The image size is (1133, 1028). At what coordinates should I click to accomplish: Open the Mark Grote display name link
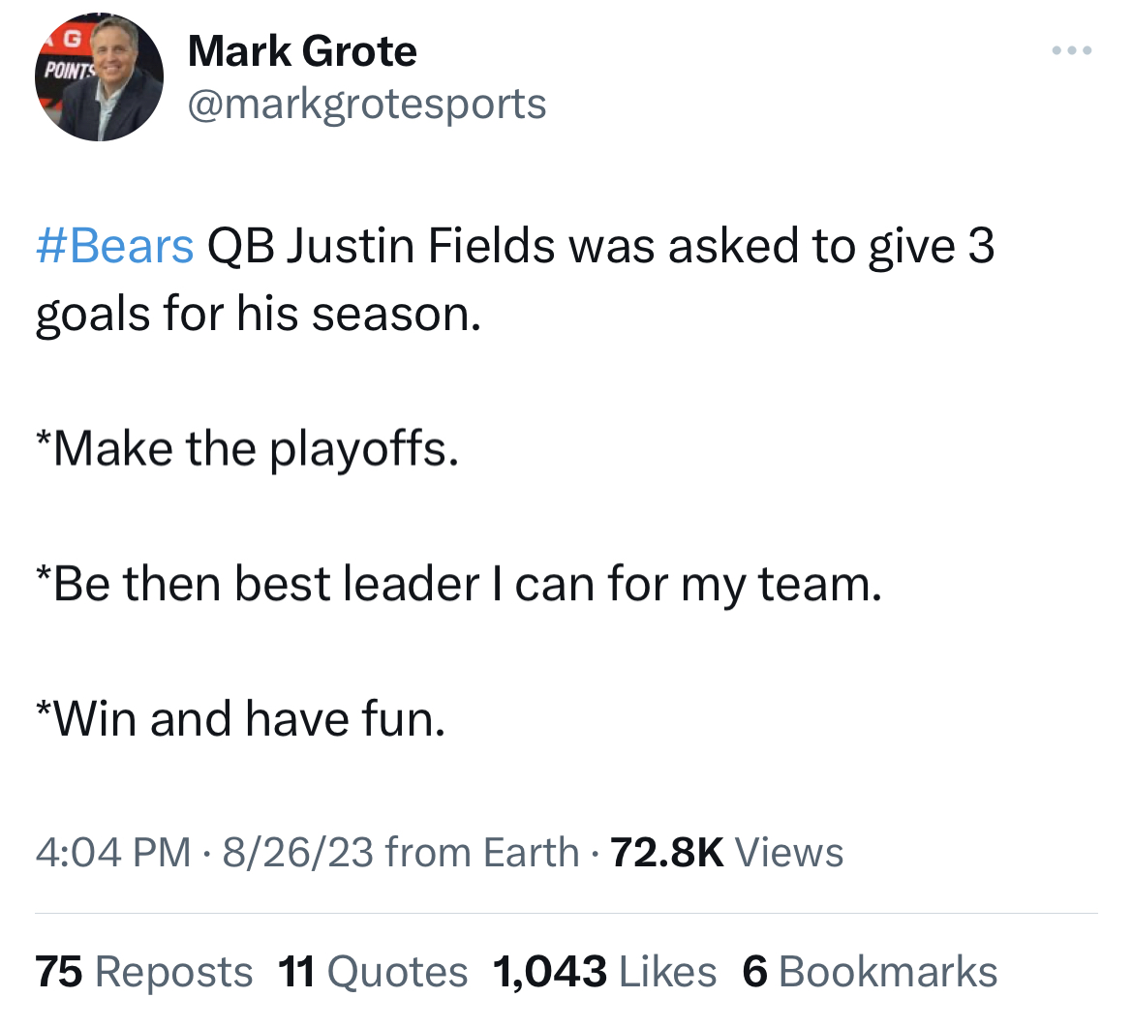[x=302, y=51]
